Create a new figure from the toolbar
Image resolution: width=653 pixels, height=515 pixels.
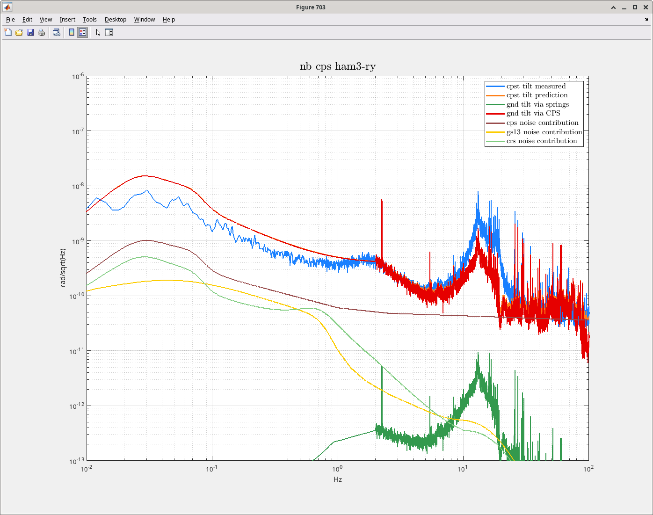(x=8, y=32)
